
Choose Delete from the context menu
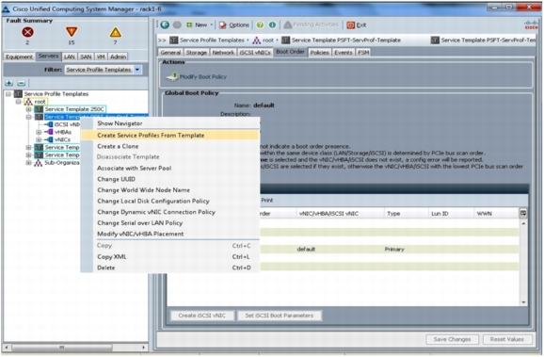coord(170,268)
